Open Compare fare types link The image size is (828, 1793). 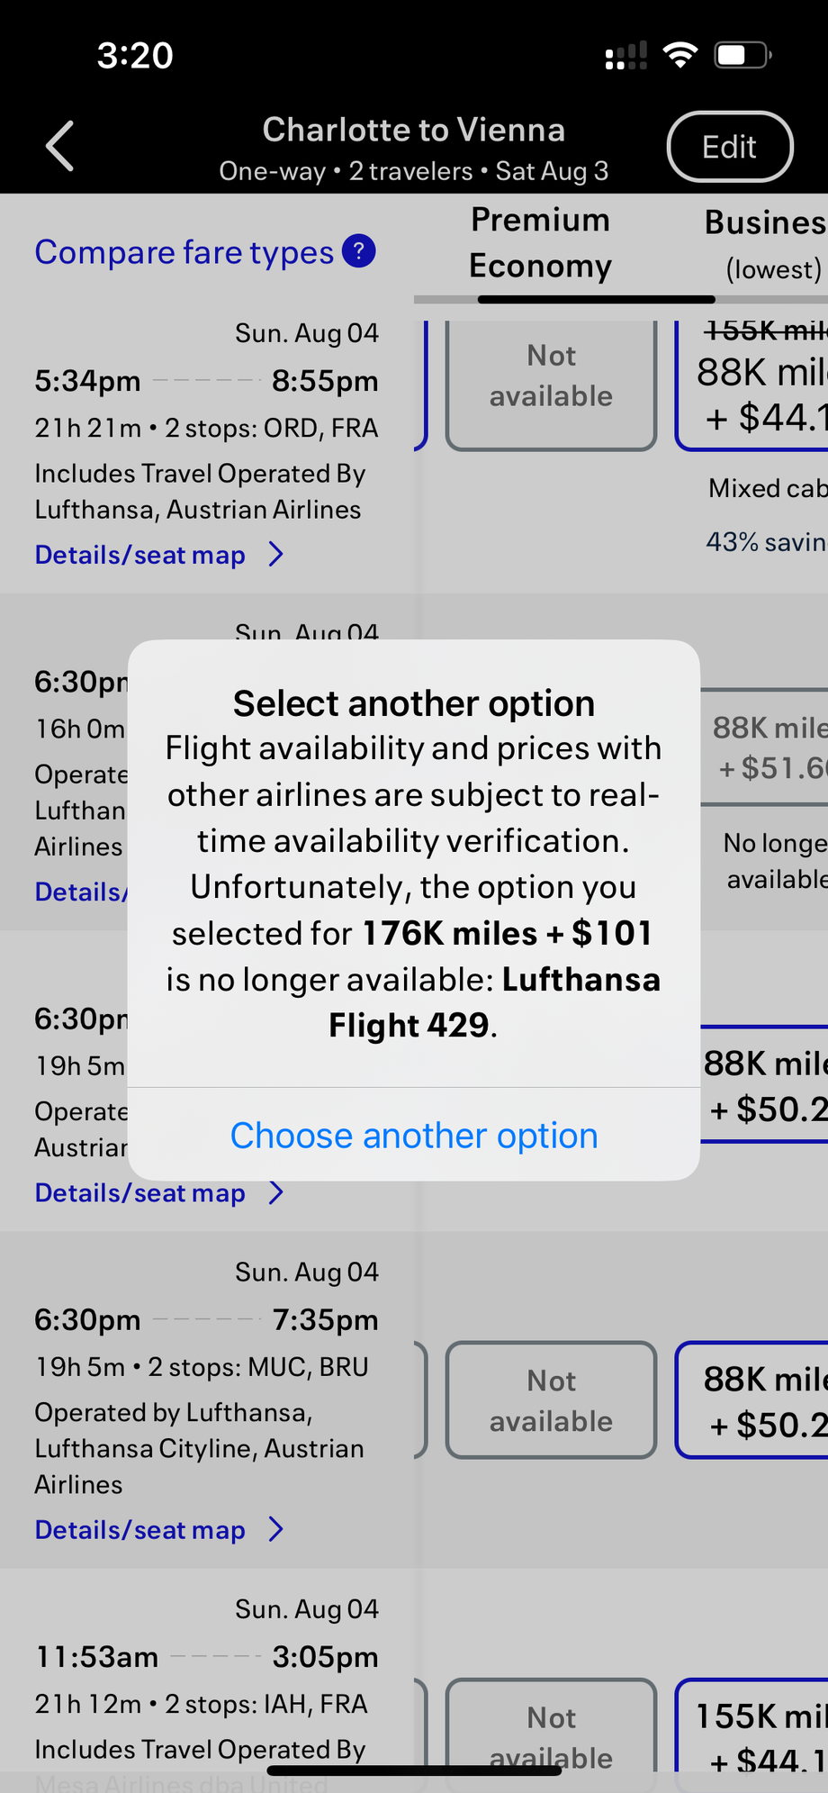click(184, 252)
